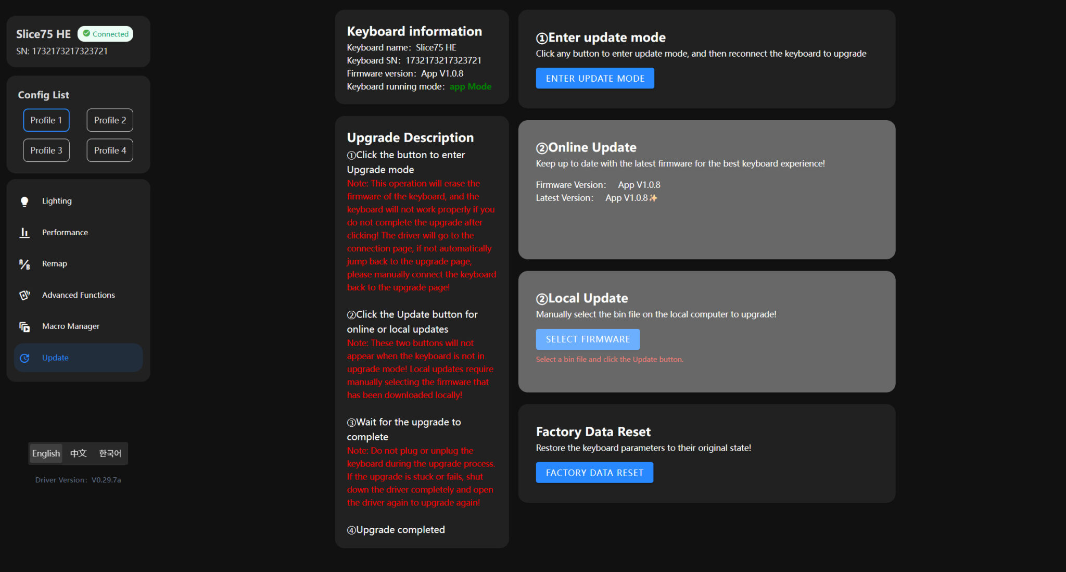Screen dimensions: 1066x572
Task: Open the Performance menu item
Action: pos(65,233)
